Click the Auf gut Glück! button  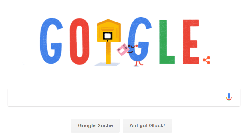(x=147, y=126)
